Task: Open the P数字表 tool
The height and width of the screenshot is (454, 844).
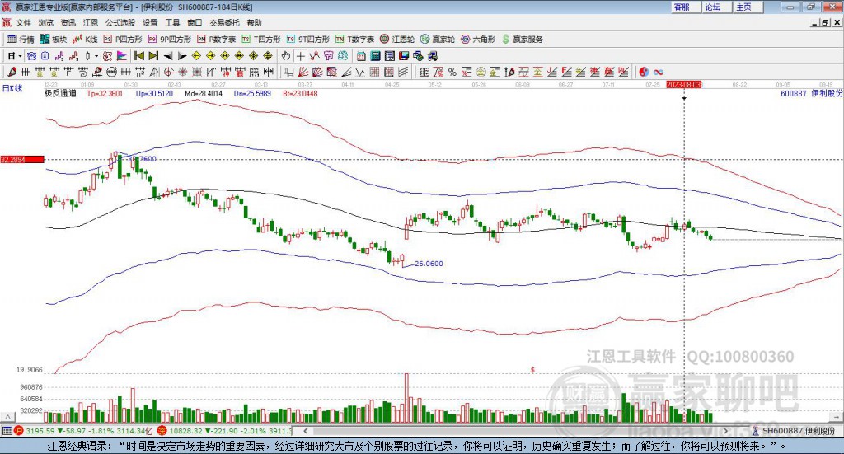Action: click(217, 40)
